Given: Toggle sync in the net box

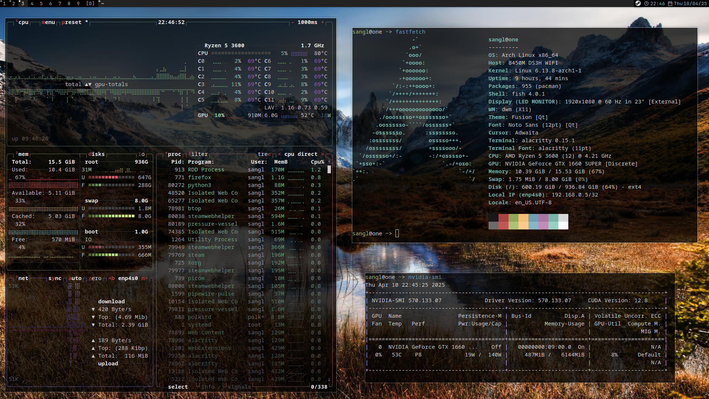Looking at the screenshot, I should tap(55, 278).
